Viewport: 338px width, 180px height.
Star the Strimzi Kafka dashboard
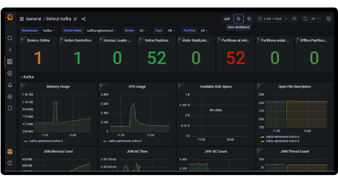click(x=75, y=19)
